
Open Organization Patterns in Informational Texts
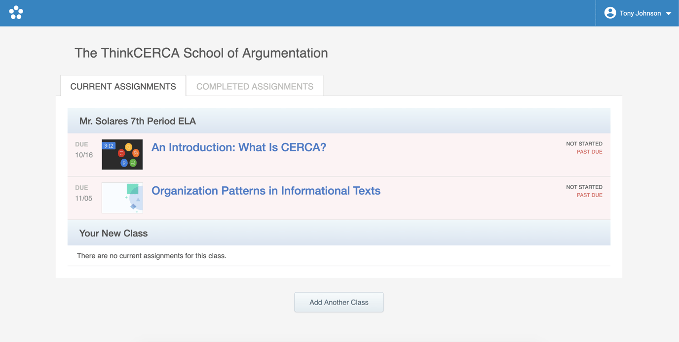pos(266,191)
